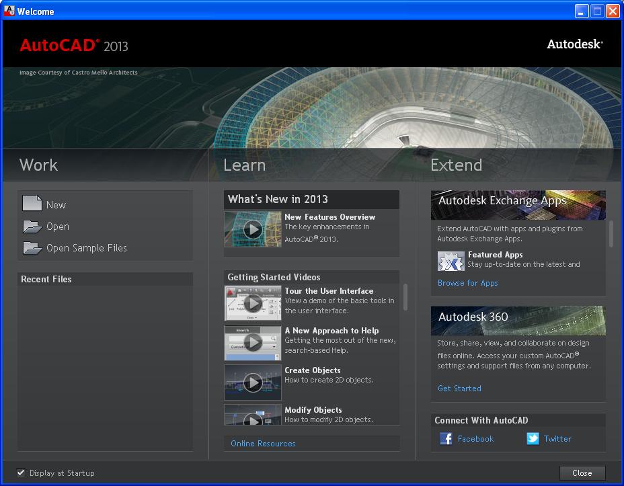The height and width of the screenshot is (486, 624).
Task: Click the New blank drawing icon
Action: [x=32, y=203]
